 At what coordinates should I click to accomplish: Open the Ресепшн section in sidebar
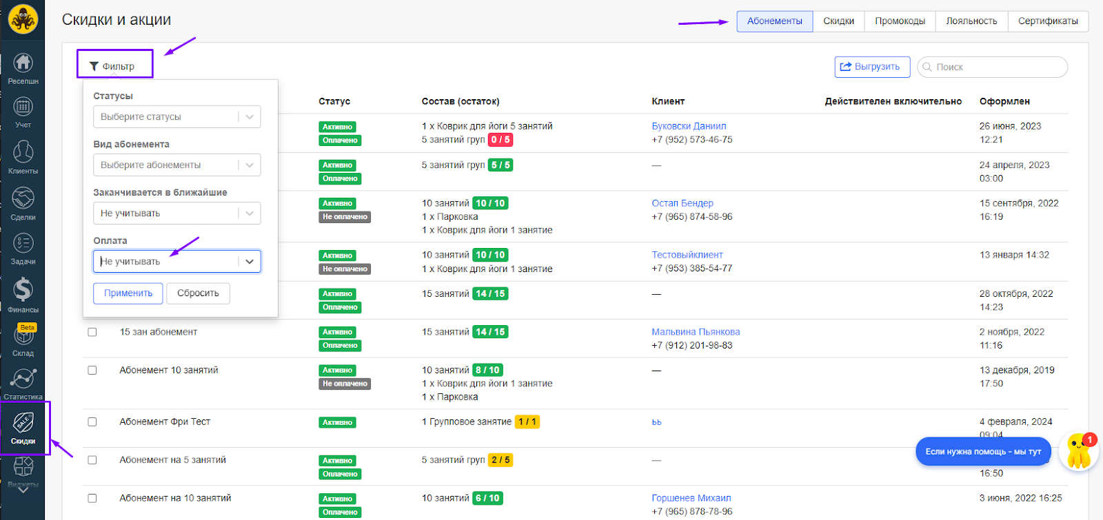(23, 68)
